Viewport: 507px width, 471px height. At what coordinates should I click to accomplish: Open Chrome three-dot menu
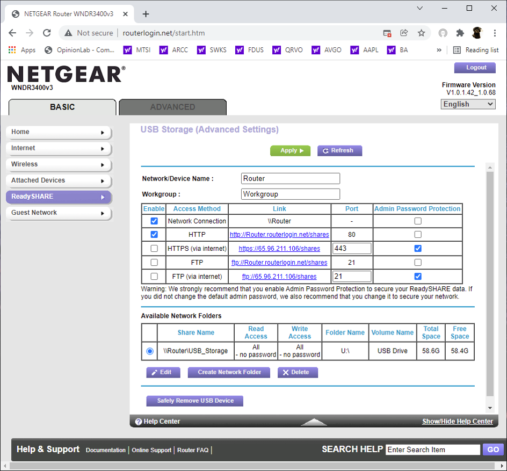point(494,33)
